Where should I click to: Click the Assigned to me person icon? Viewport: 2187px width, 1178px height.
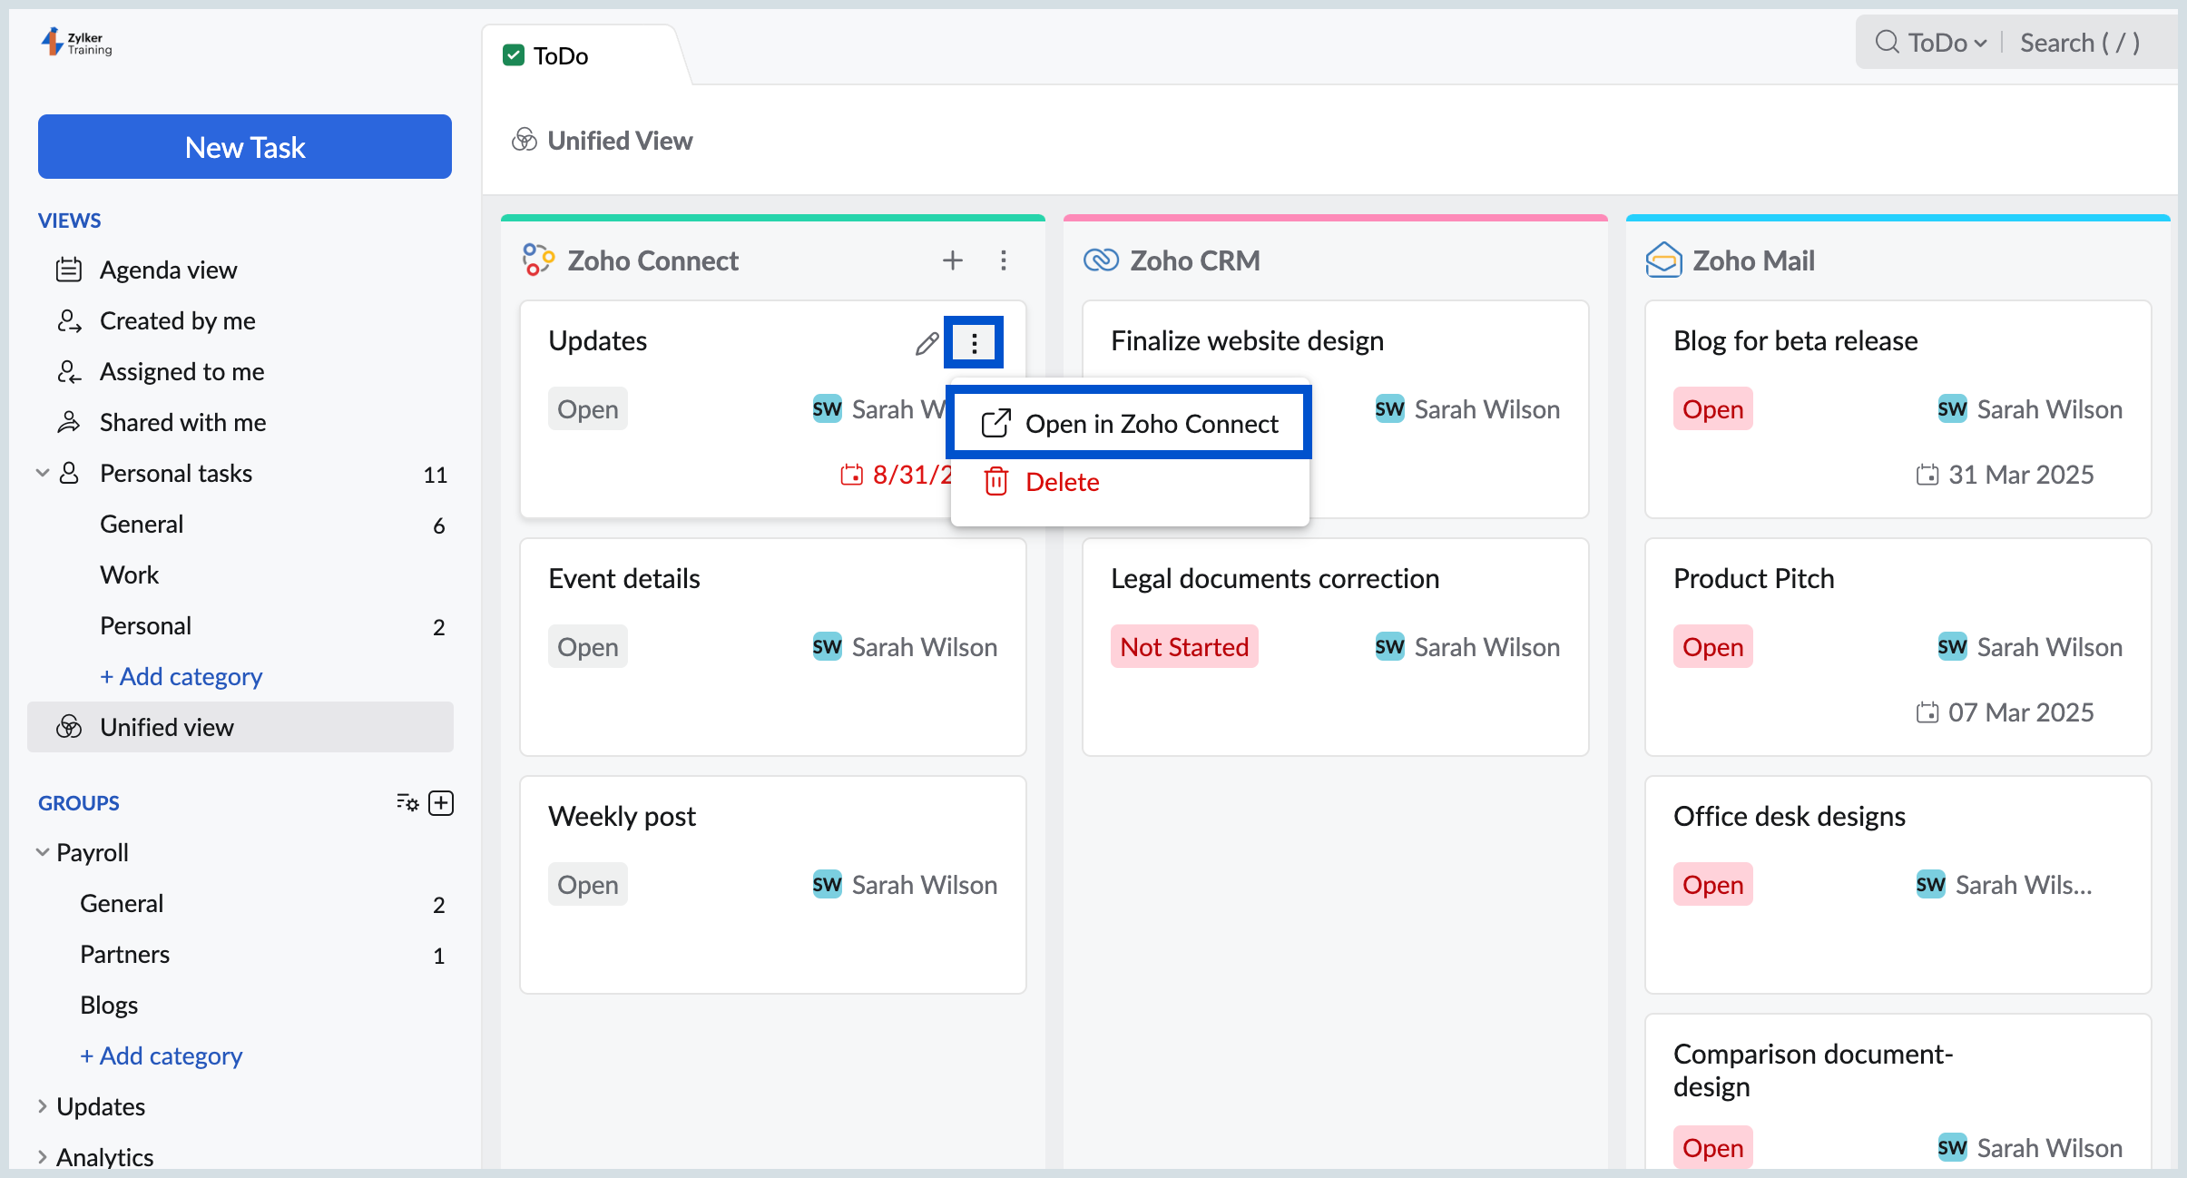click(x=69, y=371)
